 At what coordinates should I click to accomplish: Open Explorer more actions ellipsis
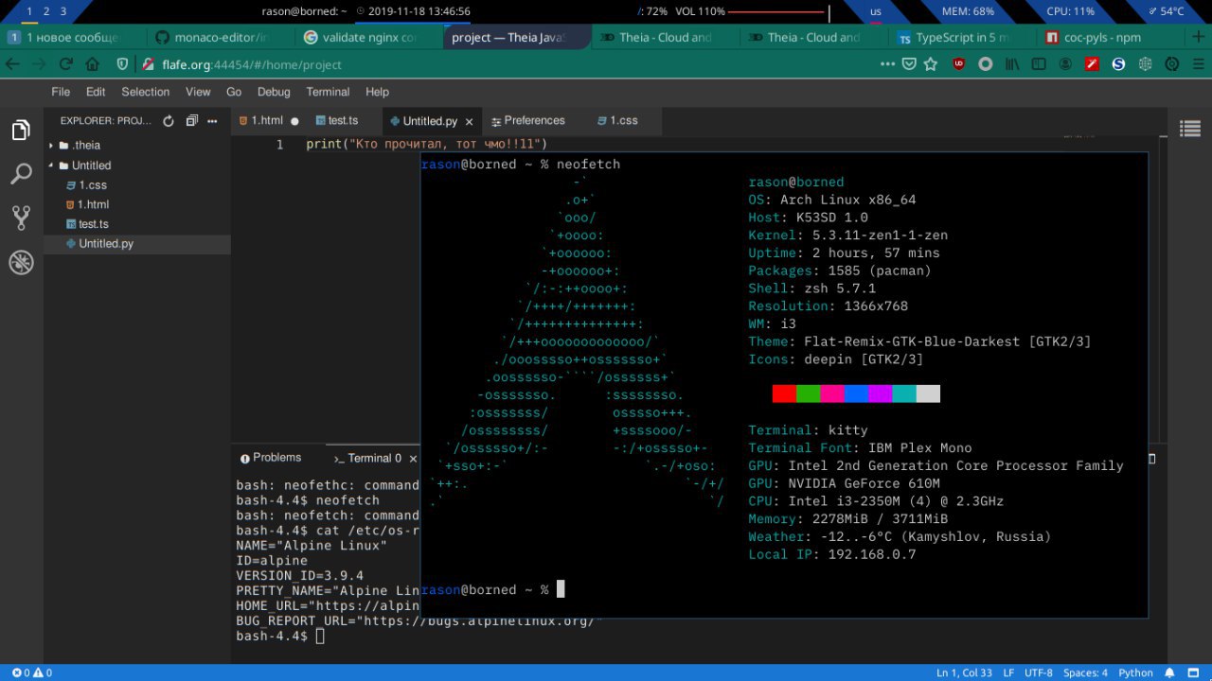[213, 121]
